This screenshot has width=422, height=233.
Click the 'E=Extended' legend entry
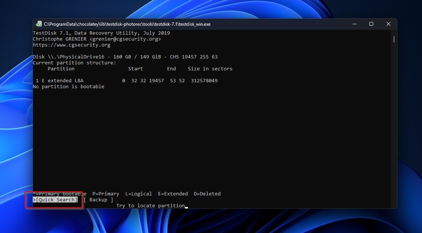click(173, 194)
